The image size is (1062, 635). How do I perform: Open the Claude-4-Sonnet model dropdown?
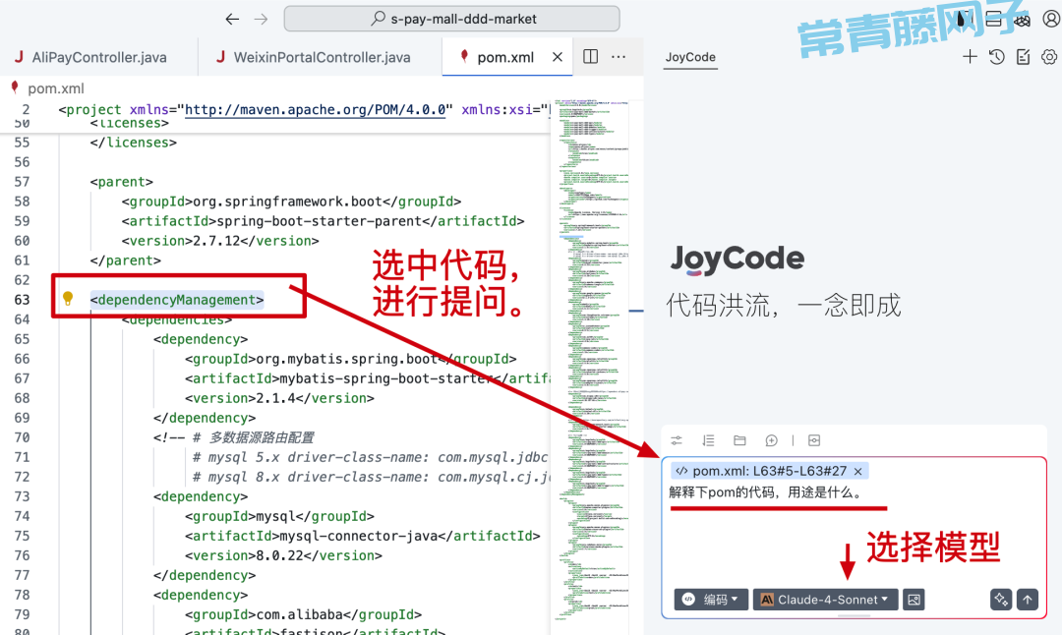click(825, 600)
